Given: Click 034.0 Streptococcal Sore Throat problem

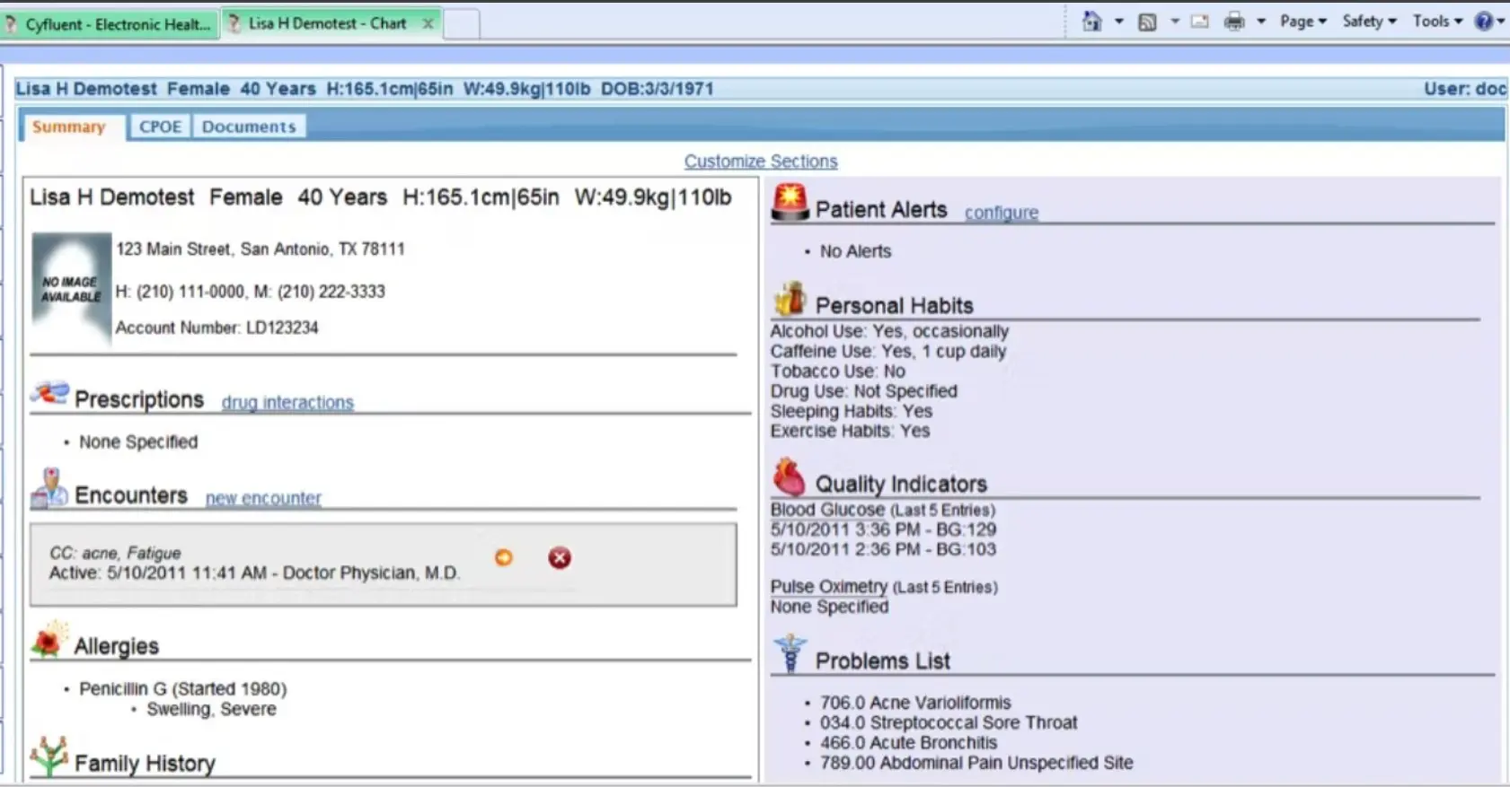Looking at the screenshot, I should pos(949,722).
